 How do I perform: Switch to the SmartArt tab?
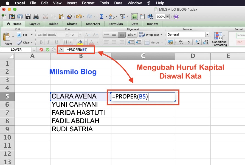coord(93,24)
